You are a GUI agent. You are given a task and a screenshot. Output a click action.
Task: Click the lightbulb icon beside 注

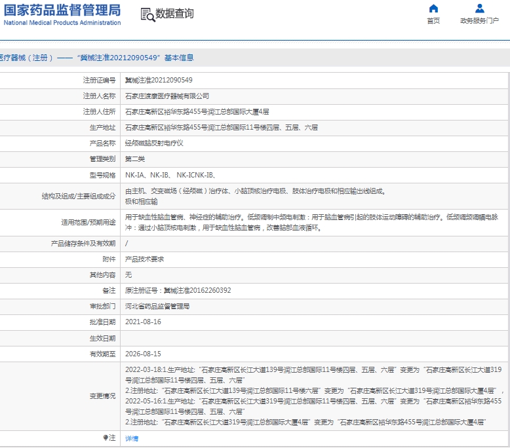106,438
